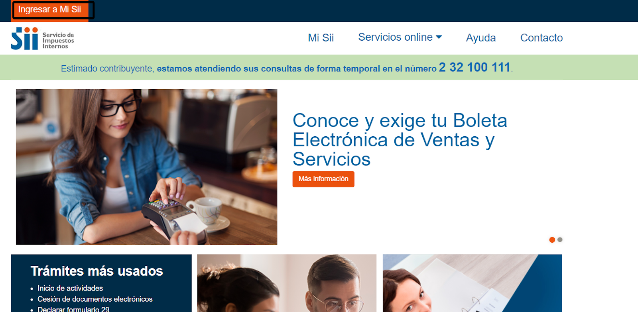The width and height of the screenshot is (638, 312).
Task: Open Cesión de documentos electrónicos link
Action: click(x=95, y=299)
